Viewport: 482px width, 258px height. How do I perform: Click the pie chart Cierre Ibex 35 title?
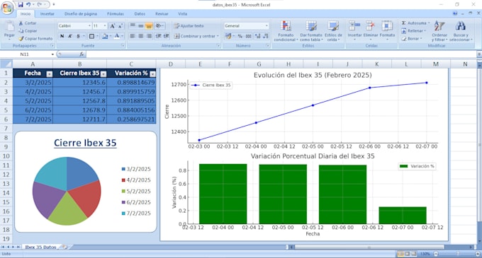click(85, 143)
